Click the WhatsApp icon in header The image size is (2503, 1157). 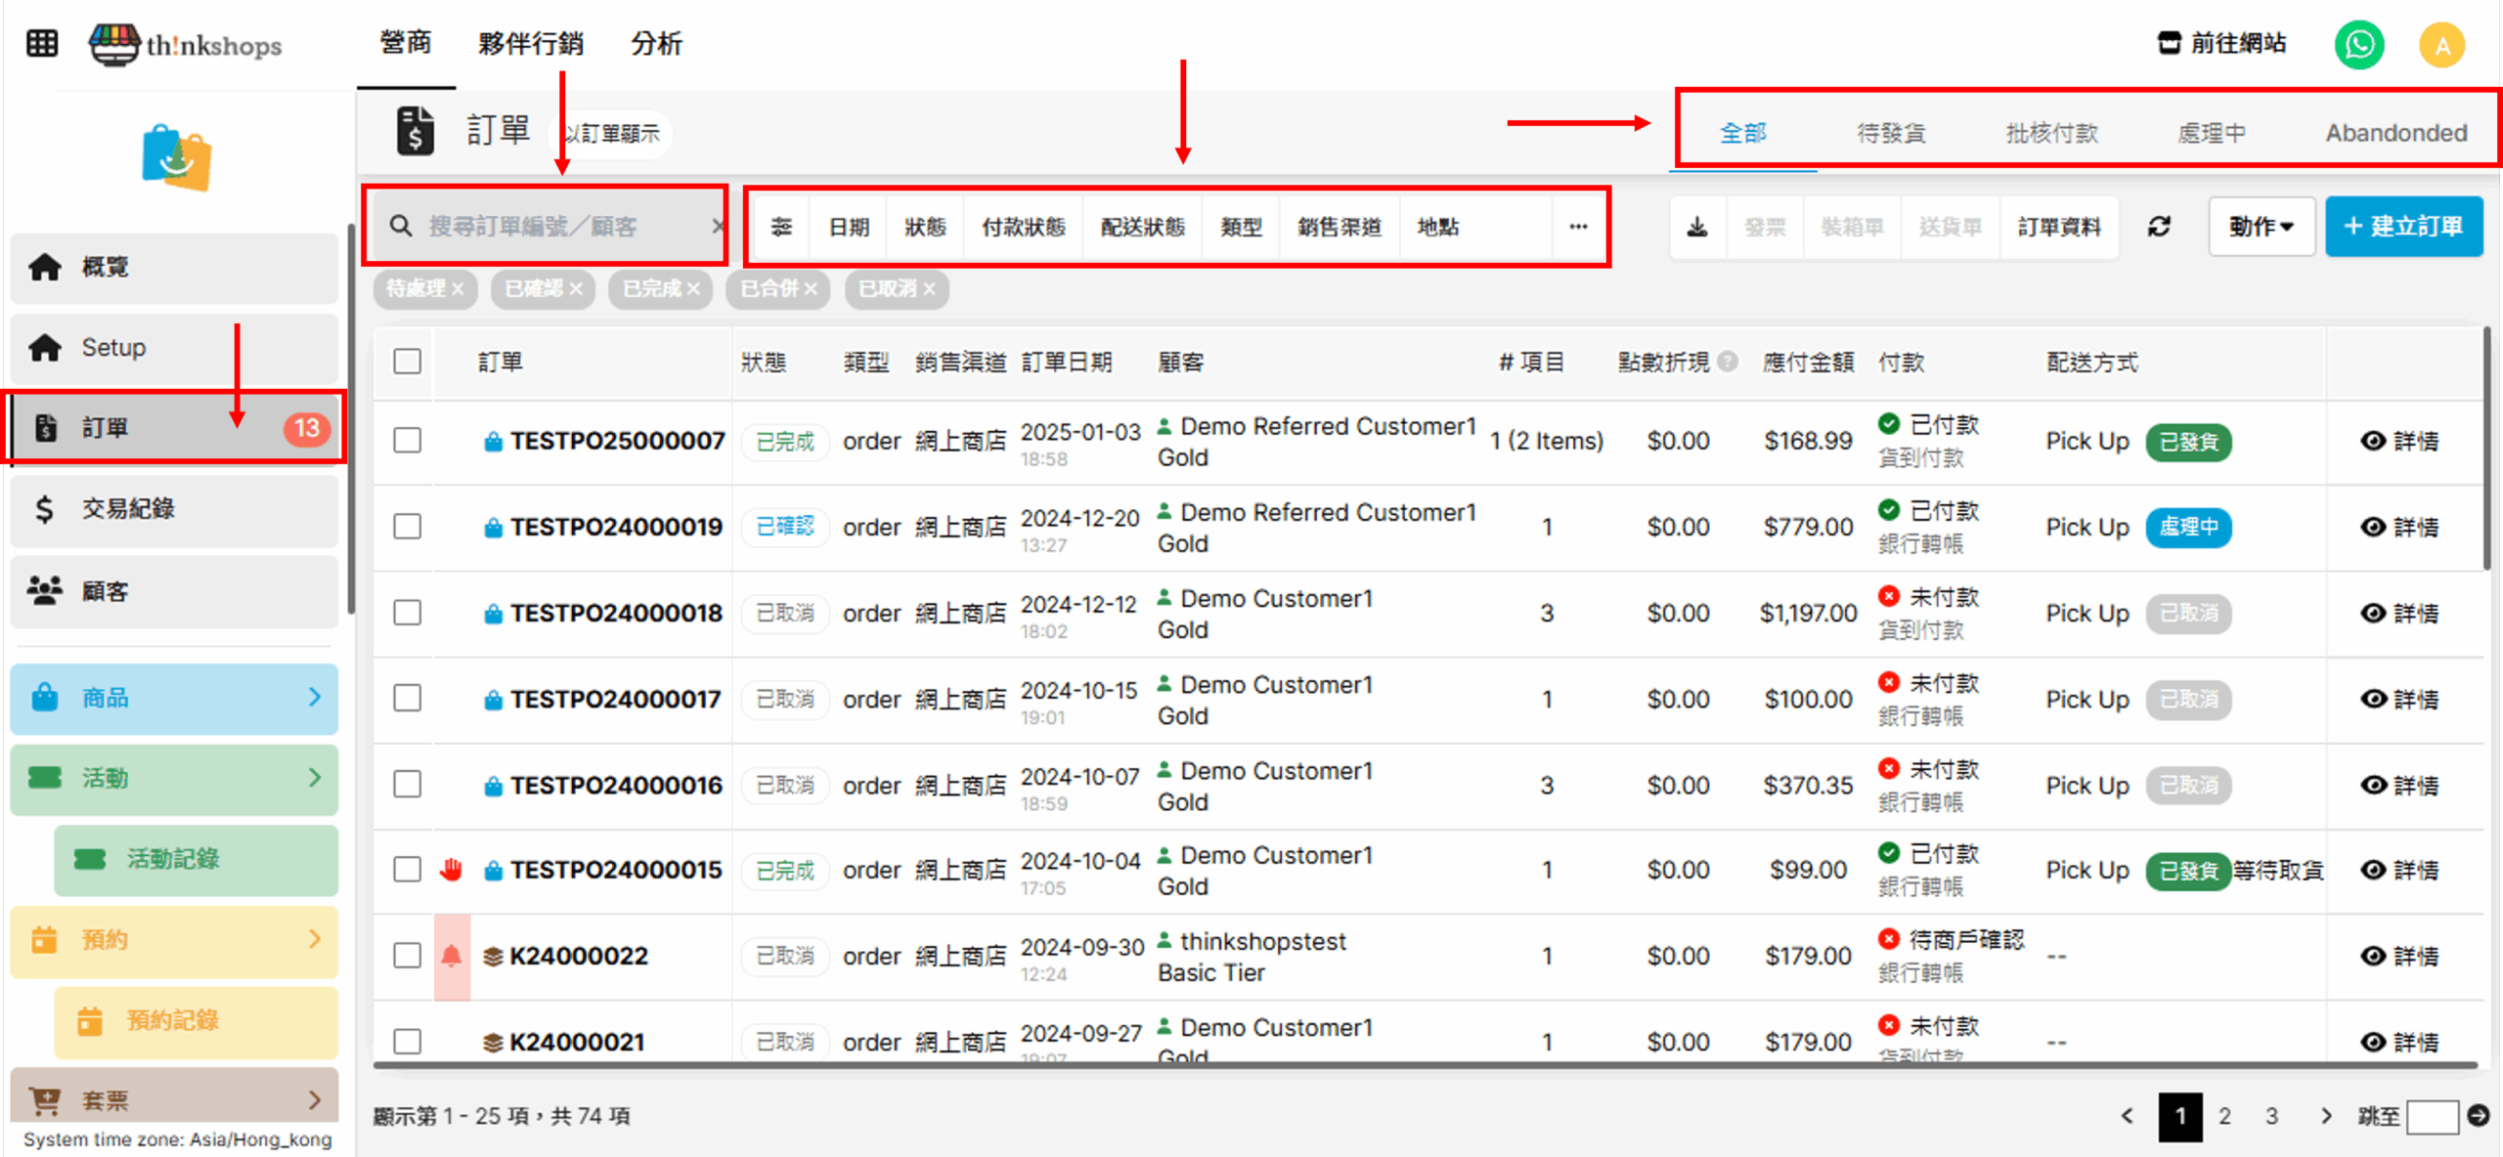(x=2358, y=45)
